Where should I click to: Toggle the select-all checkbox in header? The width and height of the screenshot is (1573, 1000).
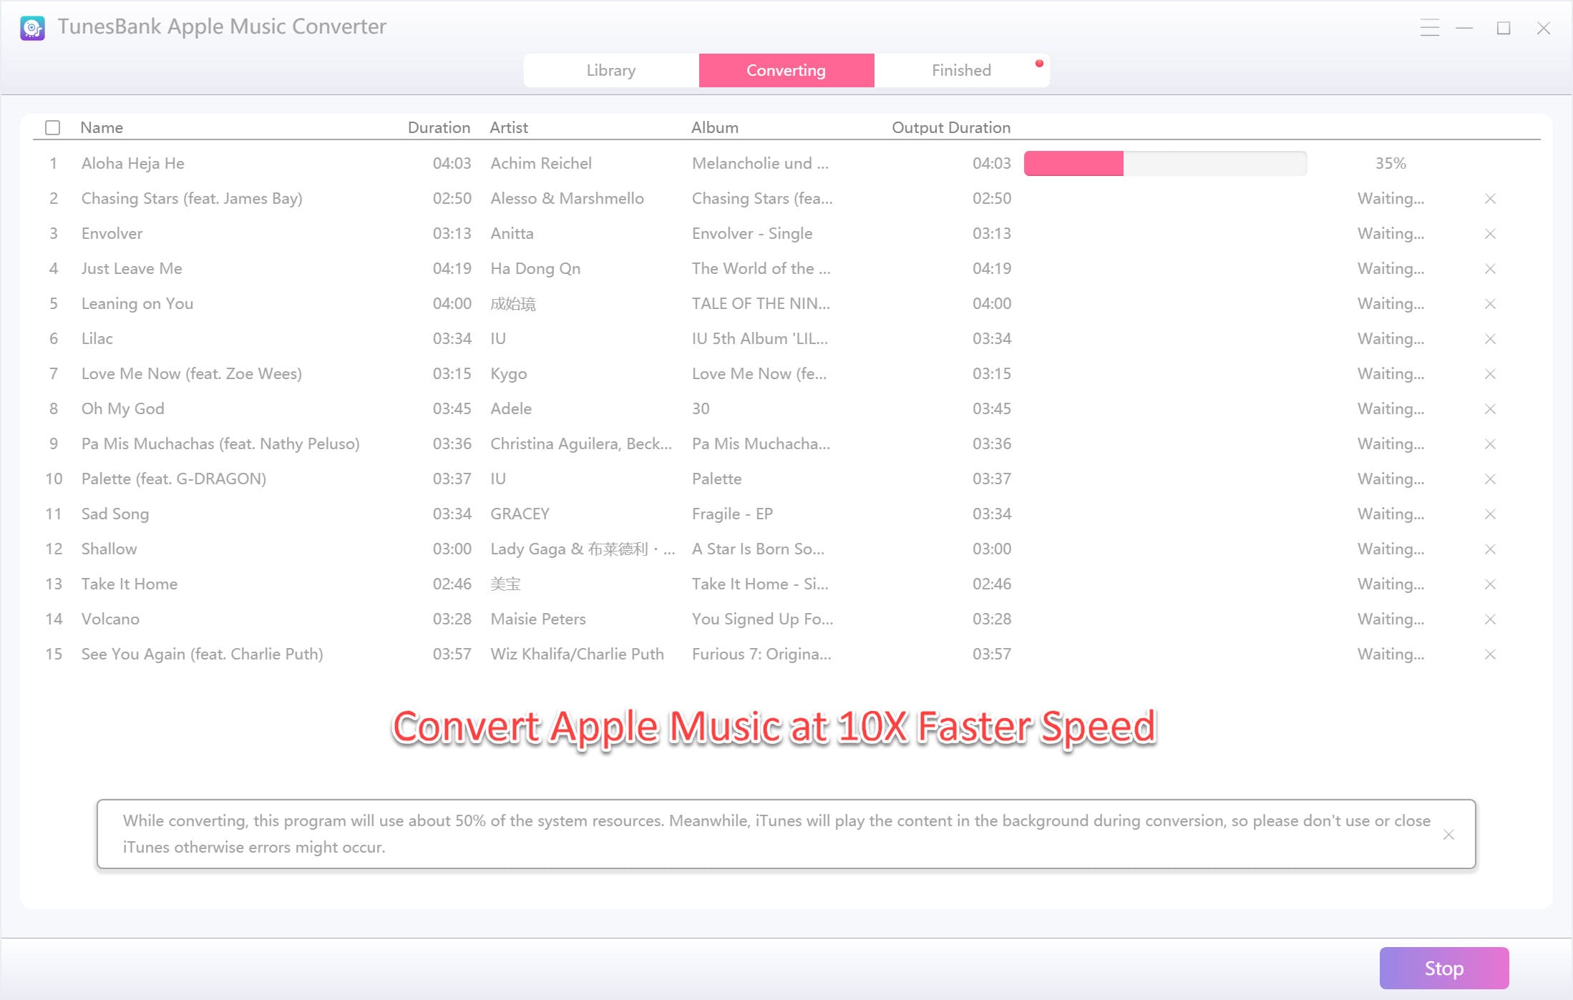click(x=53, y=127)
